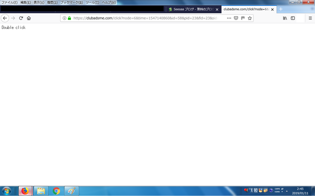The width and height of the screenshot is (315, 196).
Task: Save page to Pocket icon
Action: (236, 18)
